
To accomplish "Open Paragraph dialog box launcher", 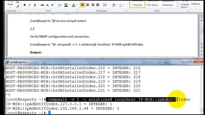I will point(126,11).
